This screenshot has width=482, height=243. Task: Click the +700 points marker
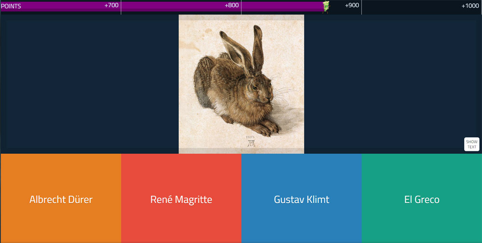pos(111,5)
